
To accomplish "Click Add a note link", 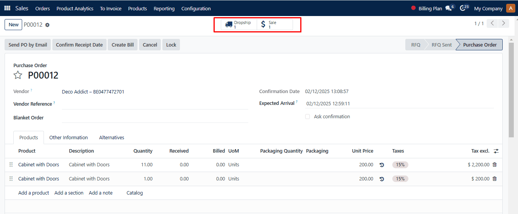I will click(x=101, y=193).
